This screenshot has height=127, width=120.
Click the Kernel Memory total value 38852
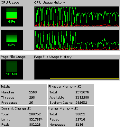click(80, 114)
